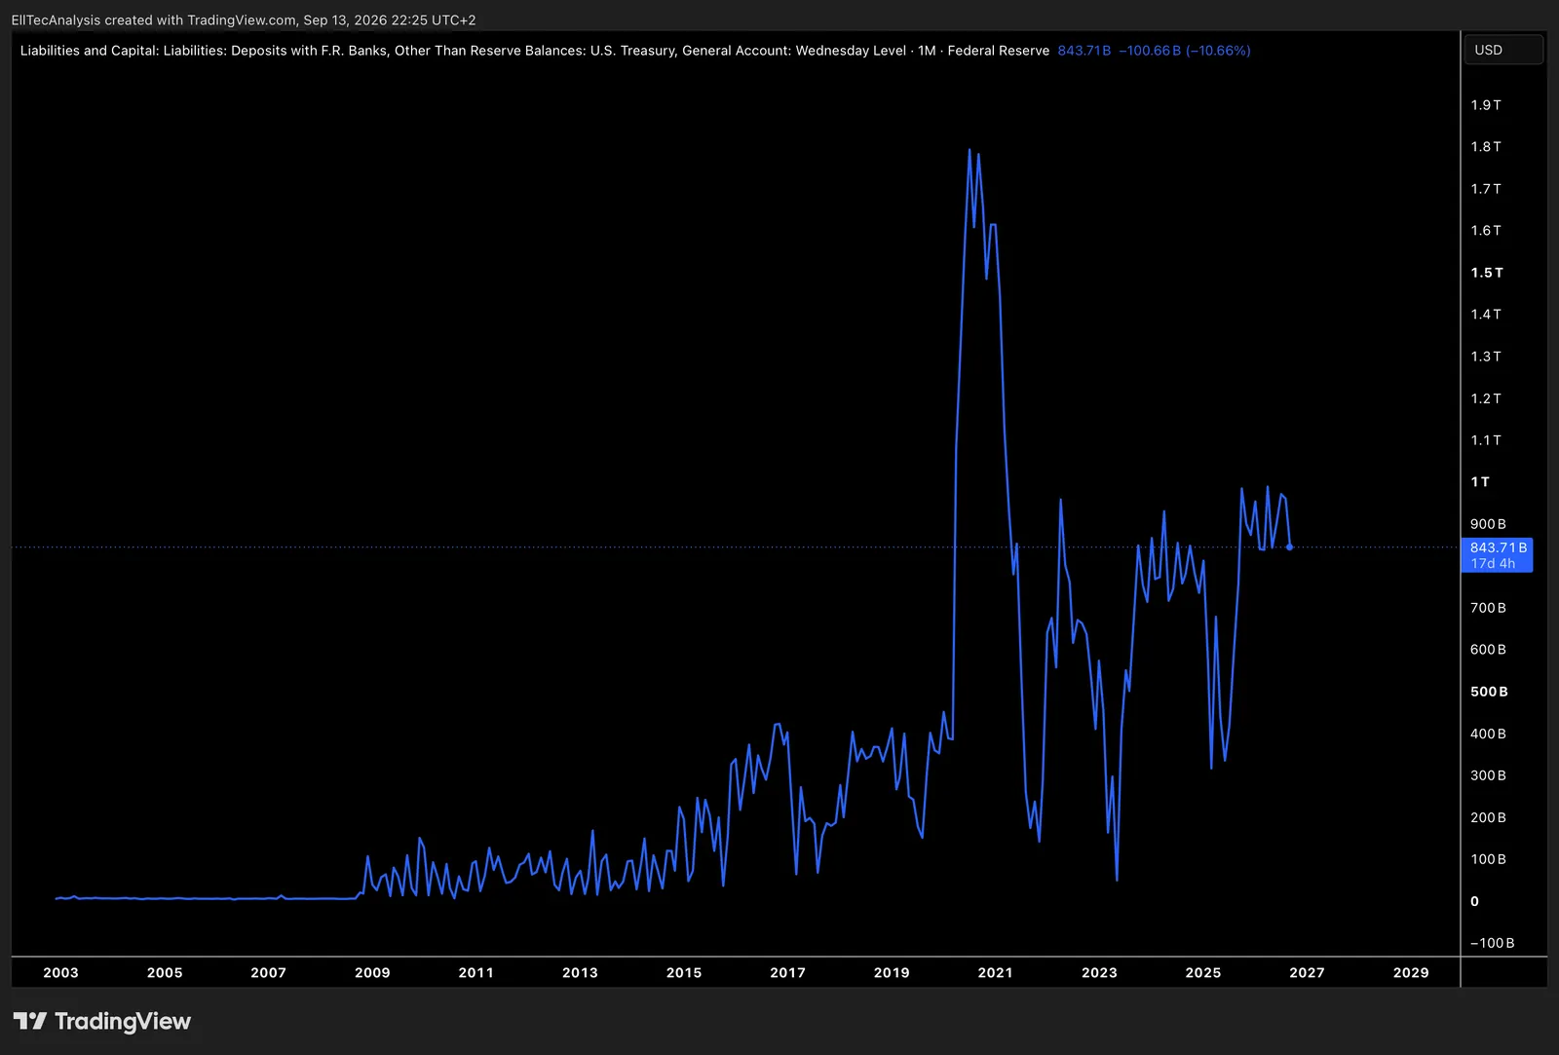This screenshot has width=1559, height=1055.
Task: Click the 900B price axis label
Action: click(x=1488, y=524)
